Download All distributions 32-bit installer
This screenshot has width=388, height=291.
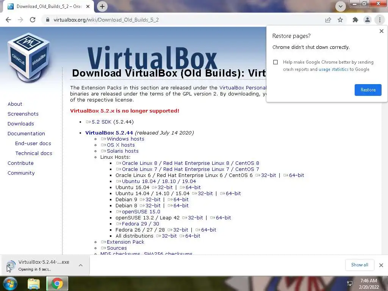[x=166, y=236]
